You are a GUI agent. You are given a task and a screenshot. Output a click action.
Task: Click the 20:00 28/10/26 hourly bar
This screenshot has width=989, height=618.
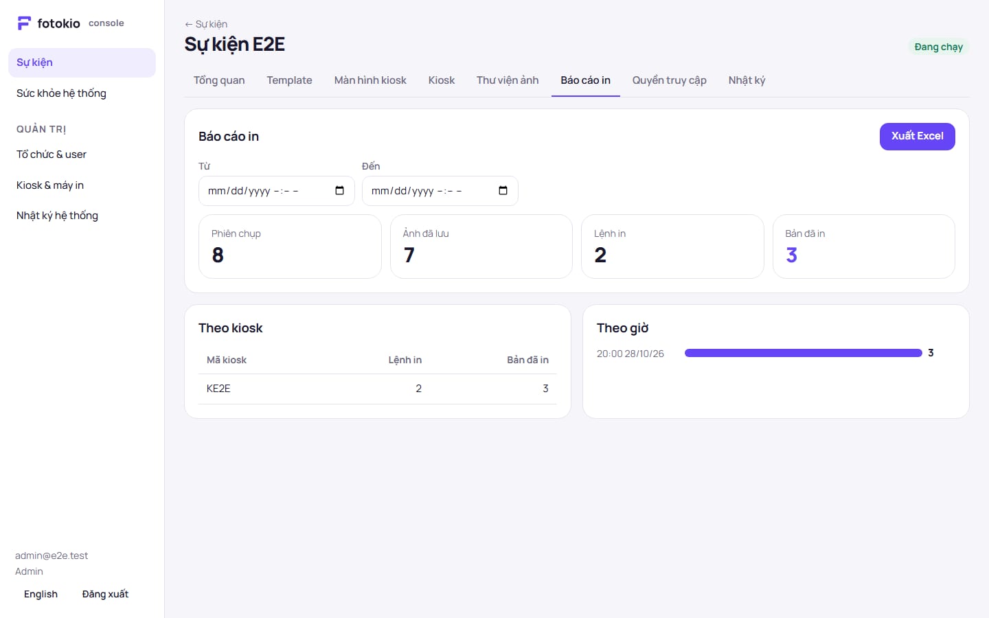[803, 353]
